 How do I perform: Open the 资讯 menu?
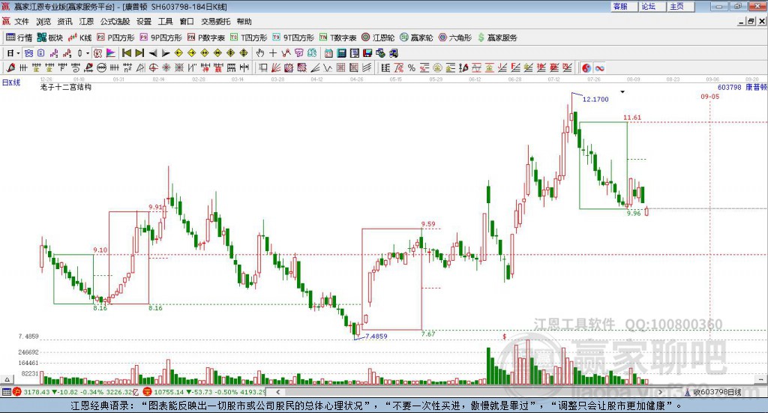pos(64,22)
